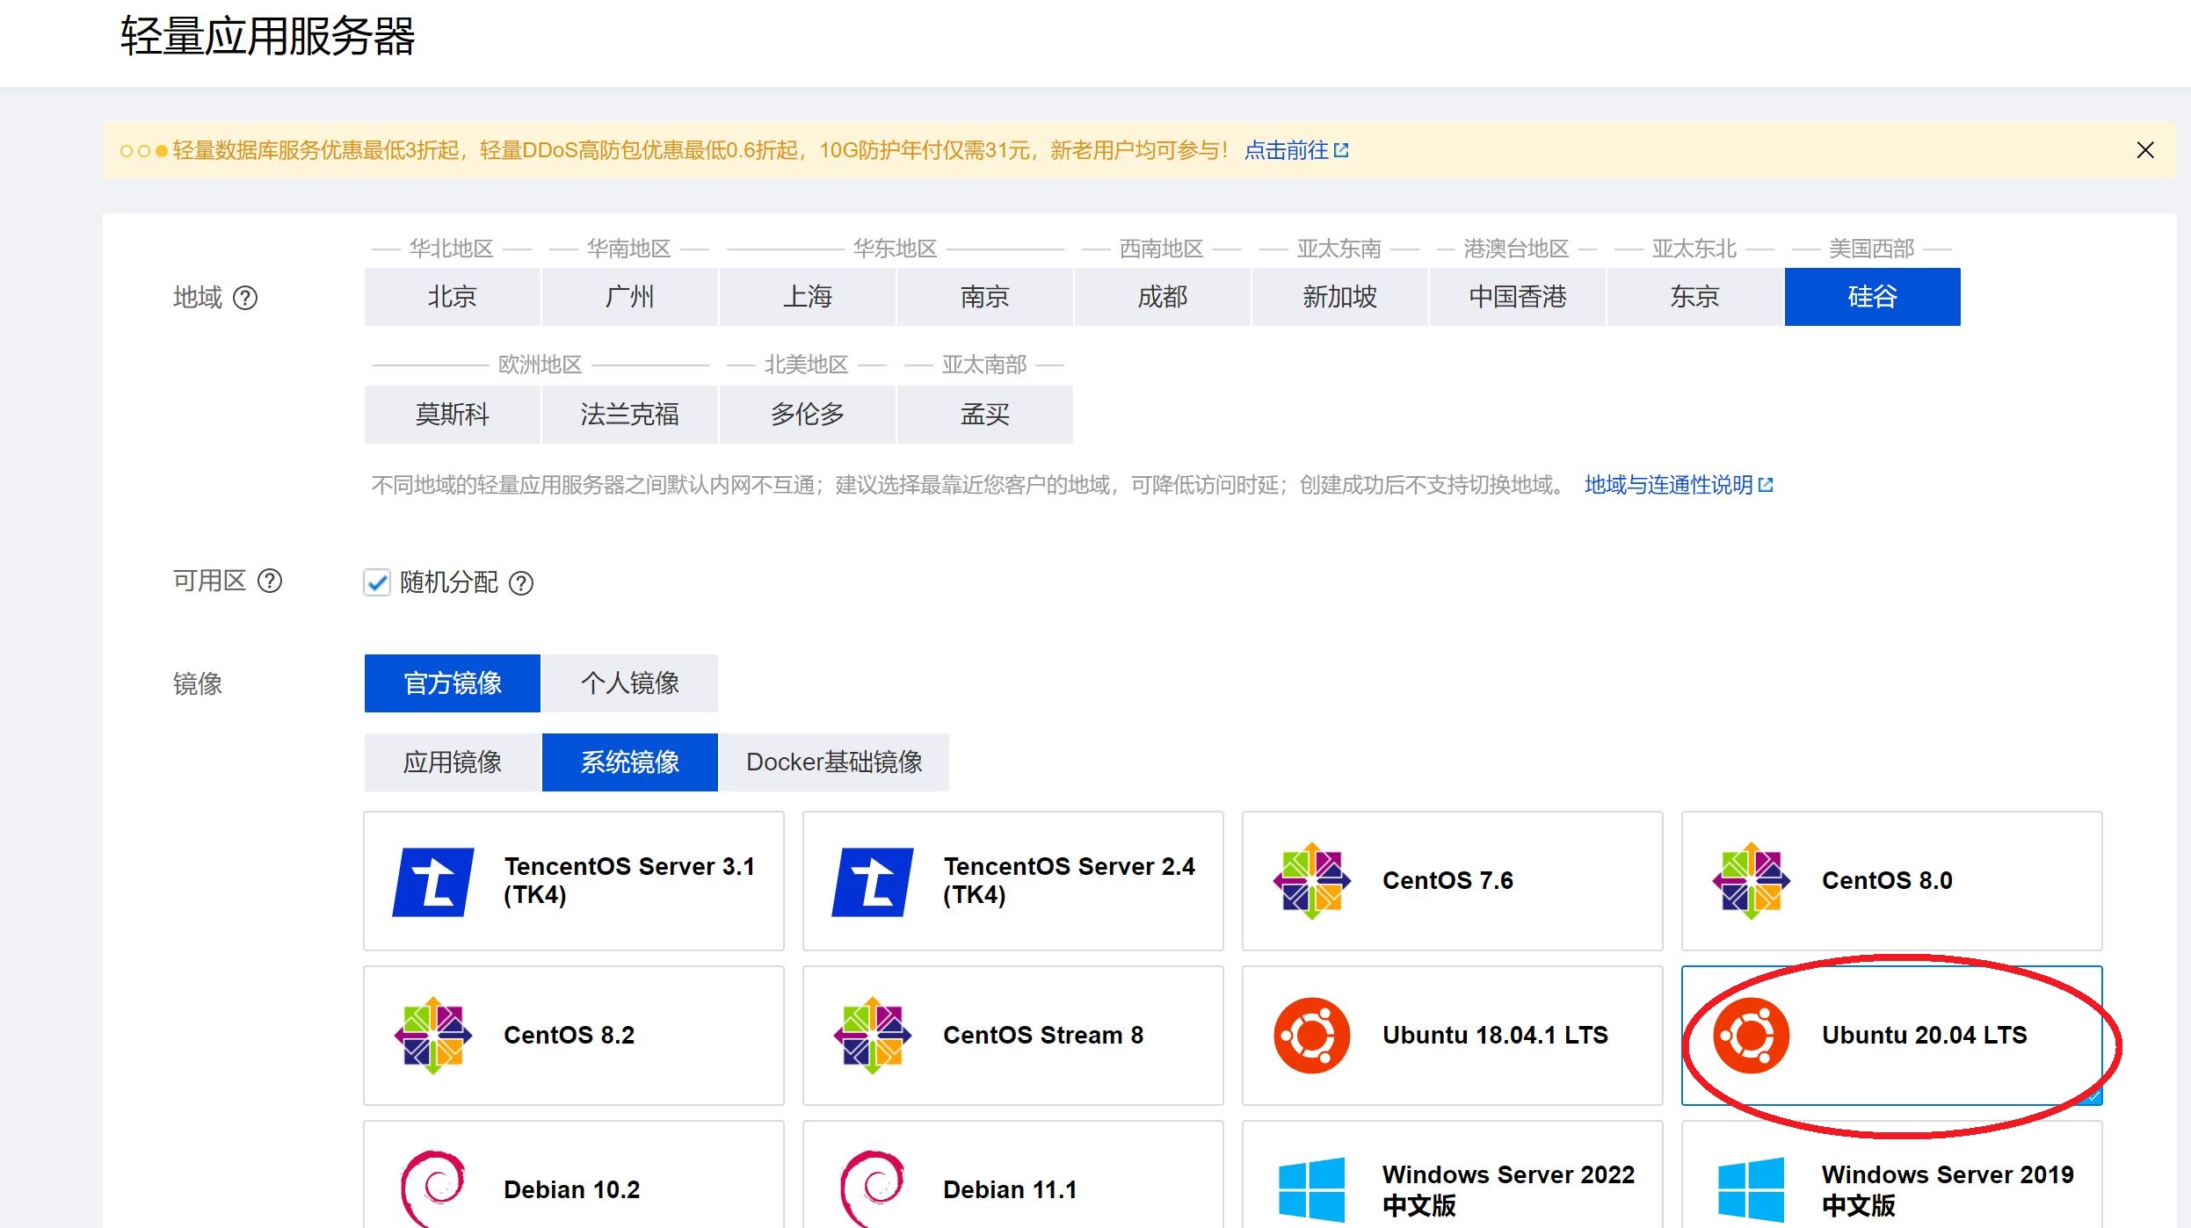Close the yellow promotion banner
The image size is (2191, 1228).
[x=2144, y=150]
